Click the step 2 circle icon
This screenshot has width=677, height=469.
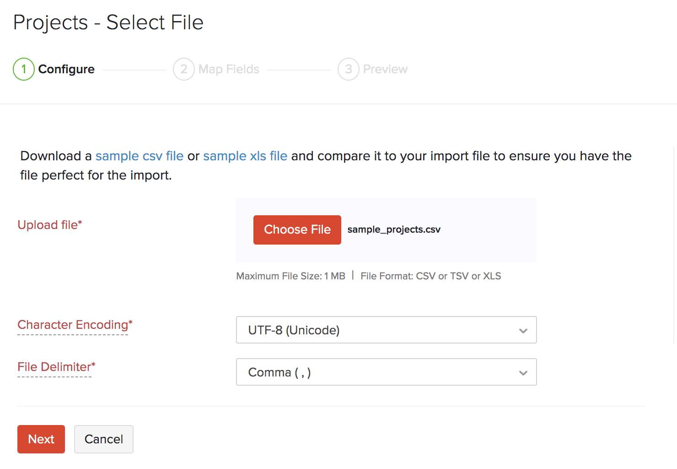[184, 69]
